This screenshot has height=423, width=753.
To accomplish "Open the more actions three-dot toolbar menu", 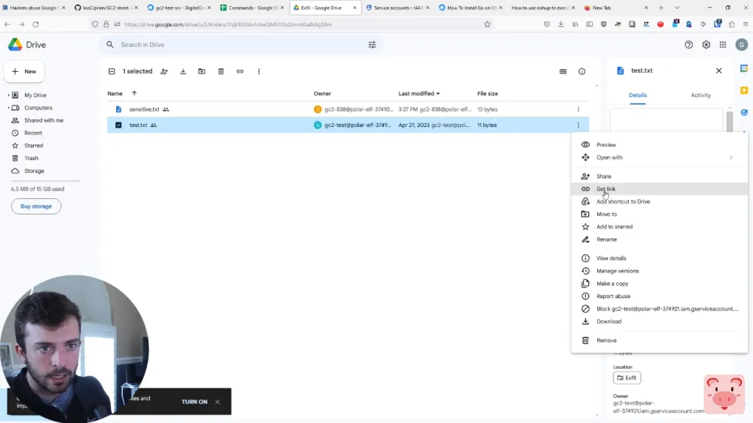I will [259, 71].
